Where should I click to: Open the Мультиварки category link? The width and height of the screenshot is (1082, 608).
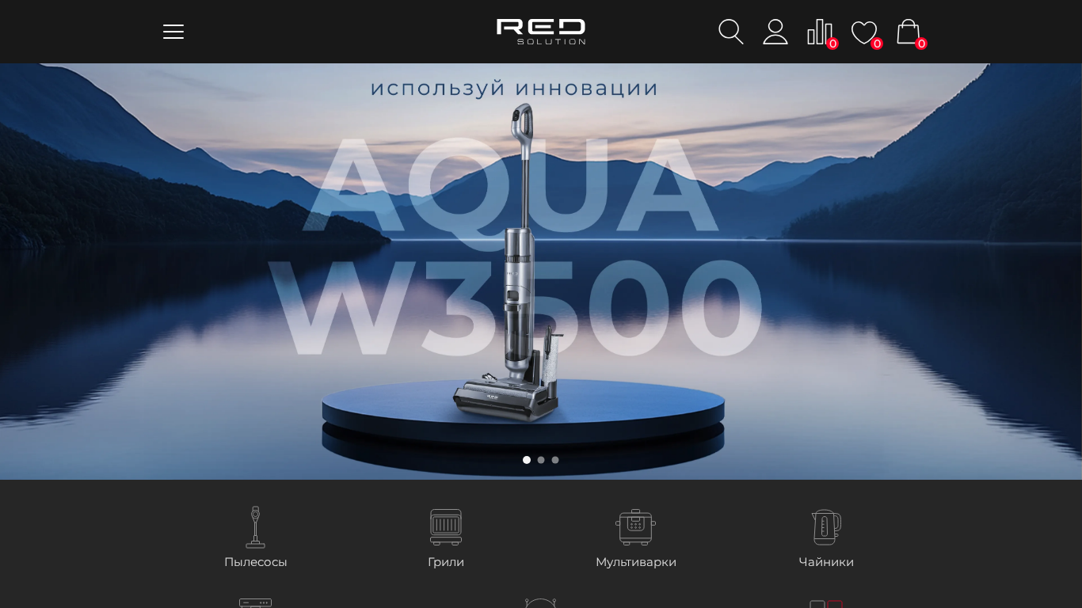point(636,562)
